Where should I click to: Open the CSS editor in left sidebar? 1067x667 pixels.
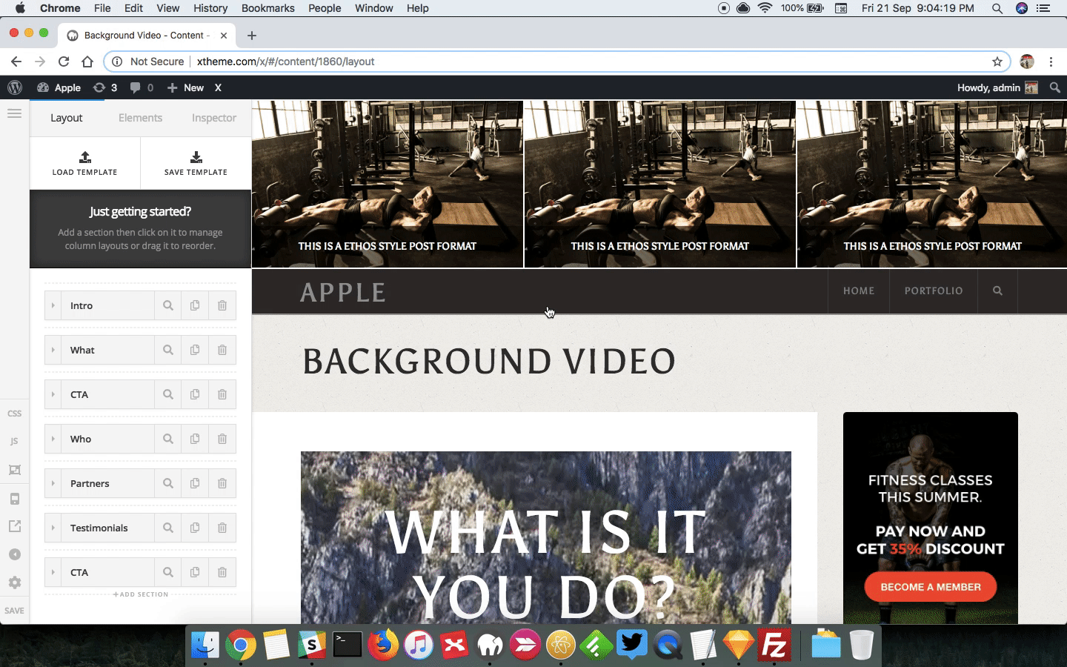click(x=14, y=414)
